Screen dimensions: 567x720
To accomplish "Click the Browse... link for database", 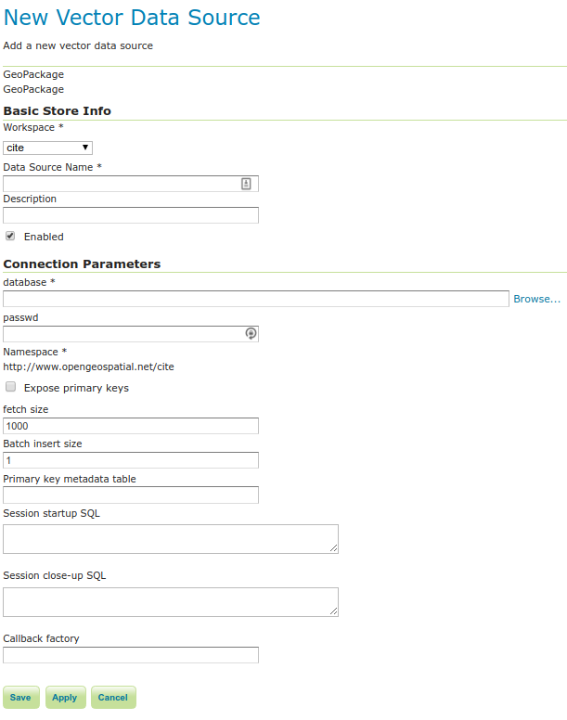I will [x=536, y=299].
